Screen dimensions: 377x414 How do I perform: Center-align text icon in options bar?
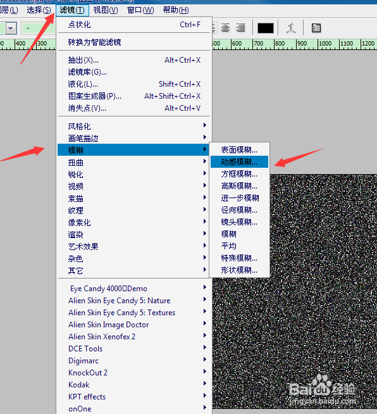click(x=225, y=28)
